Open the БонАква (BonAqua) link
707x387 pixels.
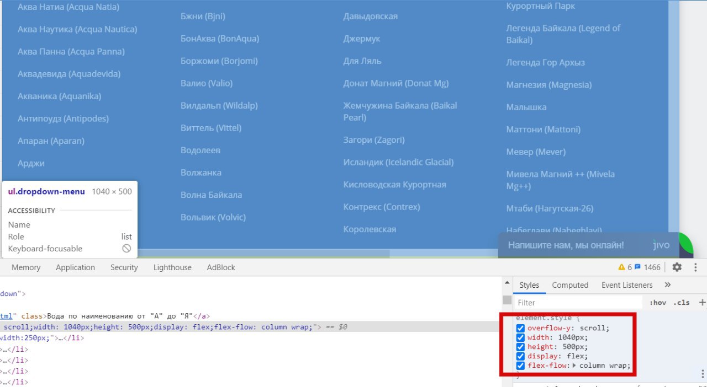click(220, 39)
